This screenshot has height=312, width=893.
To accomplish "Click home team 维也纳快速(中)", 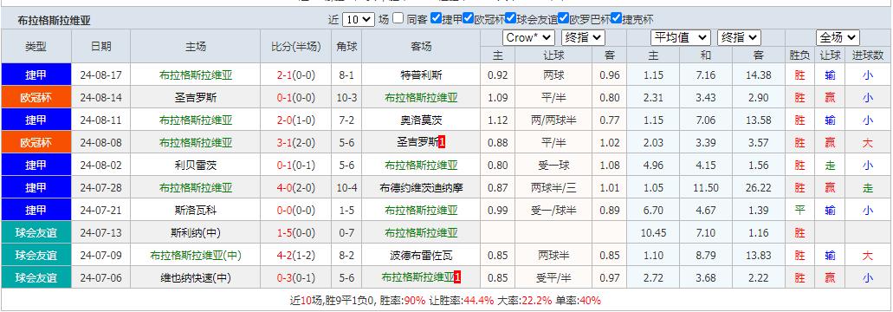I will [x=196, y=277].
